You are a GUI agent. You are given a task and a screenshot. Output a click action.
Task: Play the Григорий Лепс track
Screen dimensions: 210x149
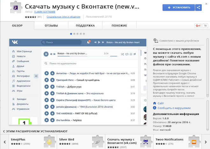click(47, 80)
